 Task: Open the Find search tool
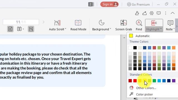(139, 25)
